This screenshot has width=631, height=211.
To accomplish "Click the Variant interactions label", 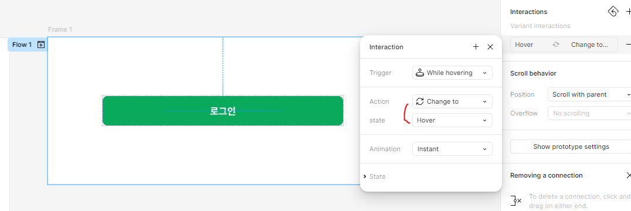I will pyautogui.click(x=540, y=26).
